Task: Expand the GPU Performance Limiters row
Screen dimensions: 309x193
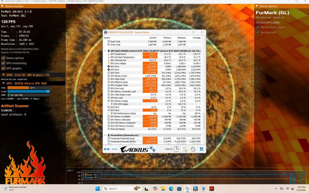Action: [x=108, y=113]
